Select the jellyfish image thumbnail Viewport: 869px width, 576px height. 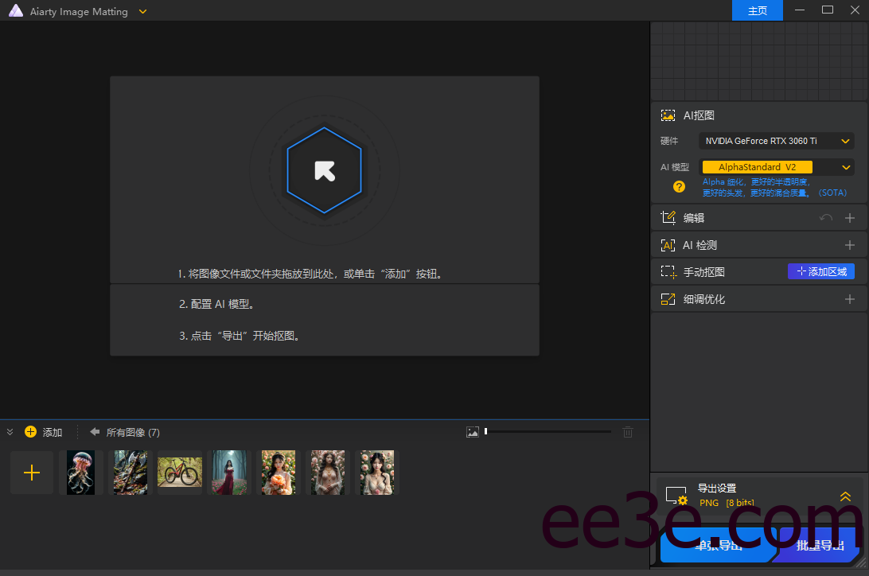coord(80,472)
